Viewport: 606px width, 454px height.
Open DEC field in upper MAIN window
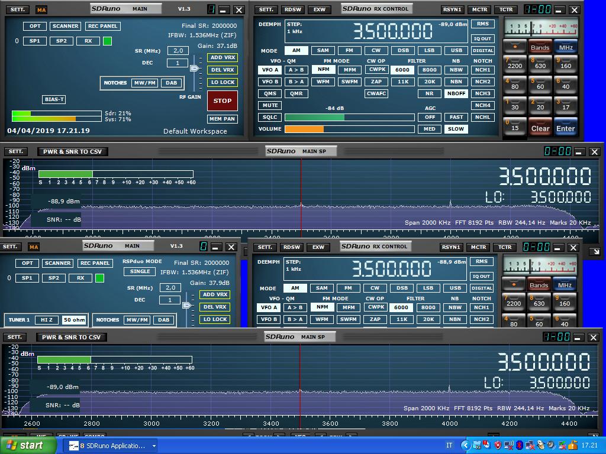[178, 63]
